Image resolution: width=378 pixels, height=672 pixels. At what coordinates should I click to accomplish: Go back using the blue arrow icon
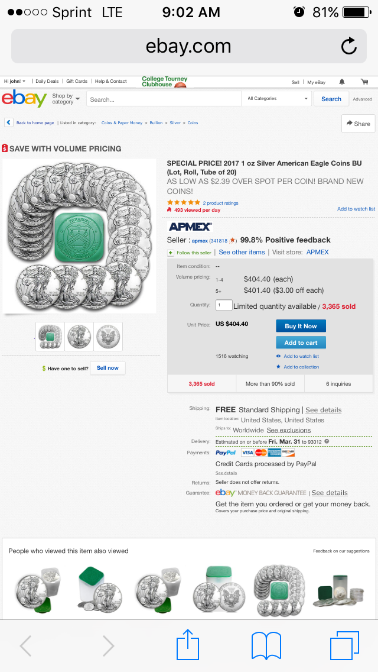[x=9, y=122]
